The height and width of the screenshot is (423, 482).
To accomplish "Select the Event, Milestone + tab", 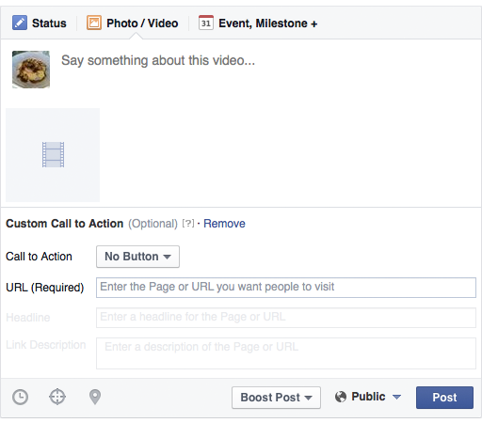I will coord(258,23).
